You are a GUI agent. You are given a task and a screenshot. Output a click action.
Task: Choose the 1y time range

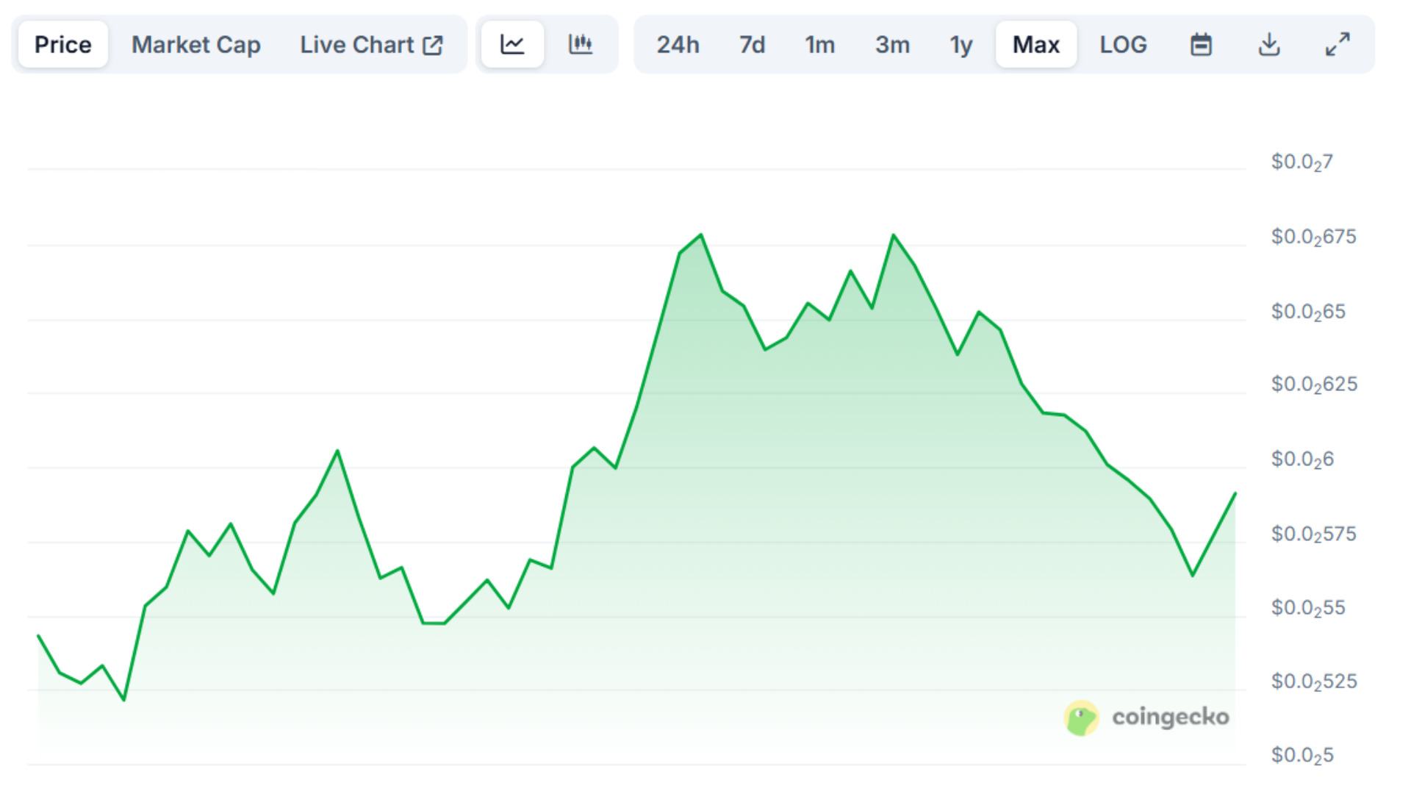pyautogui.click(x=961, y=45)
